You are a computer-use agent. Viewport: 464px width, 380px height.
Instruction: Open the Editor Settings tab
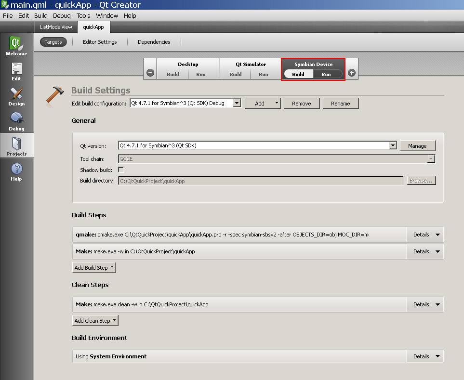click(100, 42)
